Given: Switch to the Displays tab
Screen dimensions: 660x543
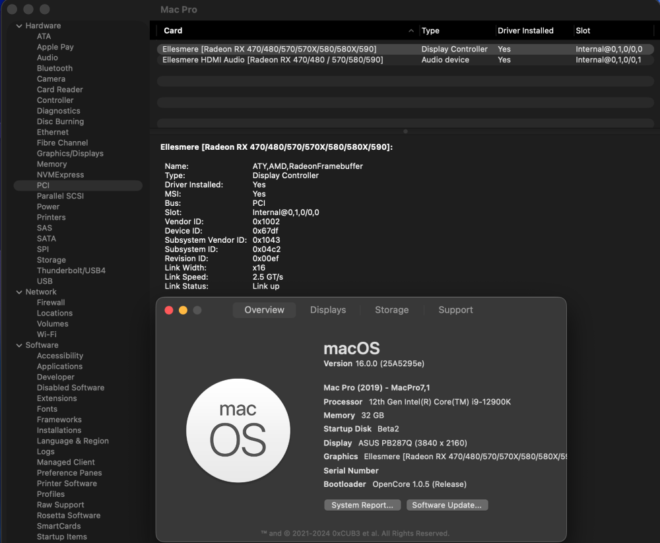Looking at the screenshot, I should point(328,310).
